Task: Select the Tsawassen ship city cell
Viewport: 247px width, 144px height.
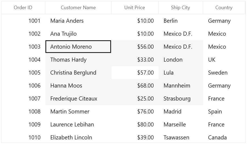Action: click(x=181, y=138)
